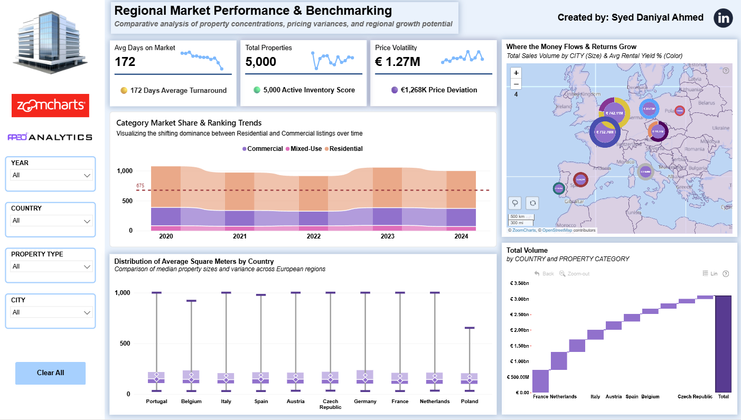Zoom in on the map with plus
Screen dimensions: 741x420
[516, 72]
